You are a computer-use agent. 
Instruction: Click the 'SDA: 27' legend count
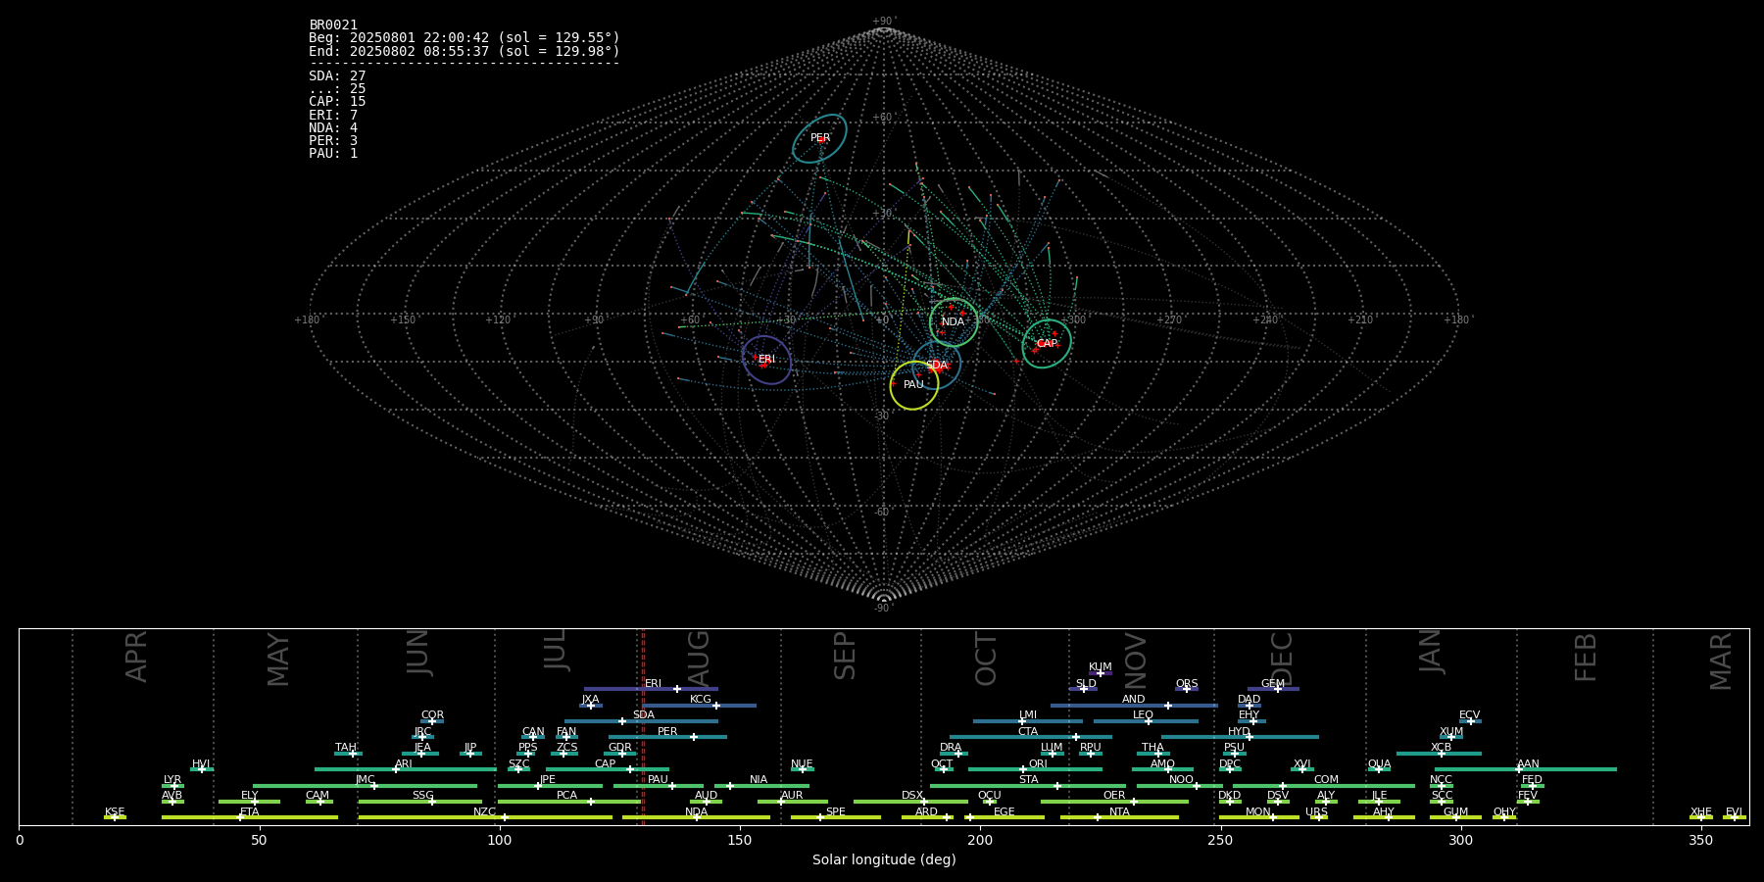pyautogui.click(x=337, y=76)
